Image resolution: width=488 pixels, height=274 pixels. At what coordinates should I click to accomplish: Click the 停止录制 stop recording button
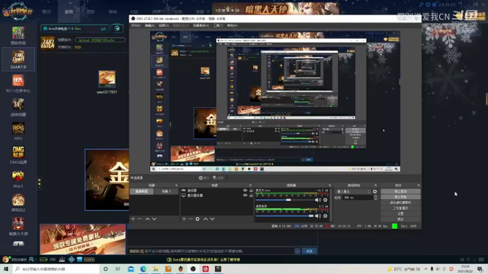coord(400,197)
